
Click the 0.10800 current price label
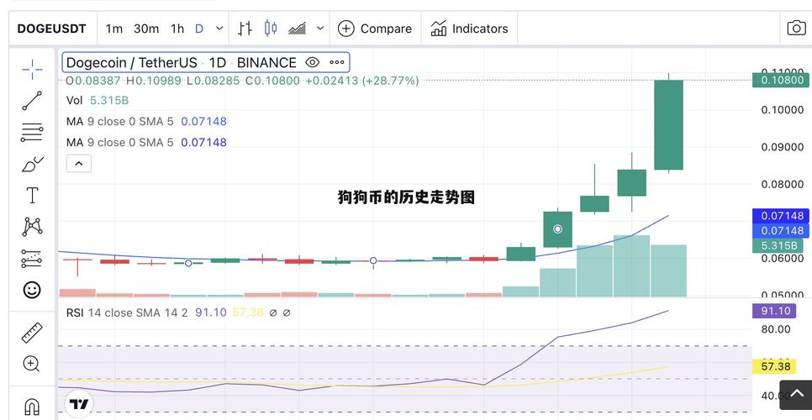pyautogui.click(x=781, y=80)
